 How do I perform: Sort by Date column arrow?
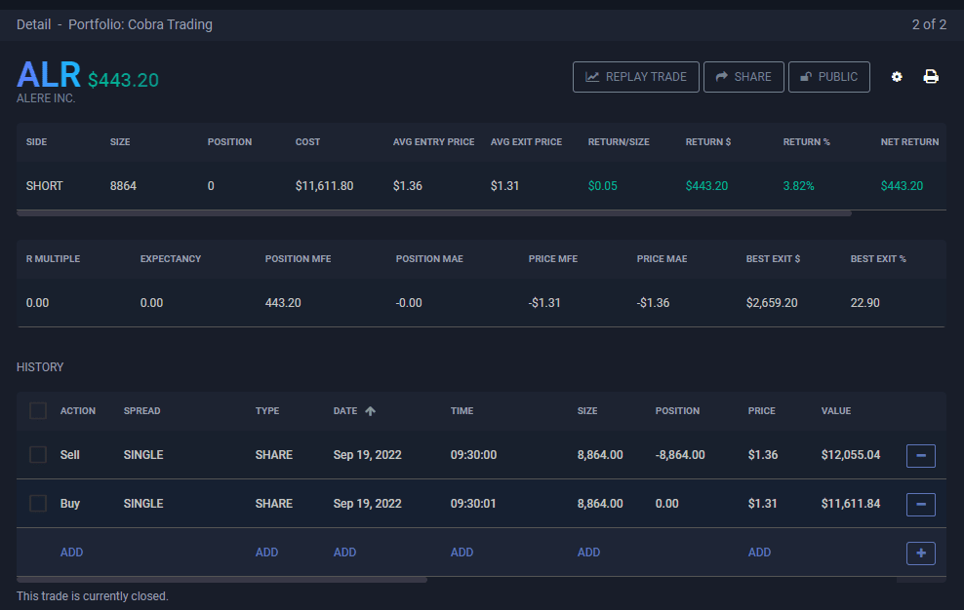(370, 411)
